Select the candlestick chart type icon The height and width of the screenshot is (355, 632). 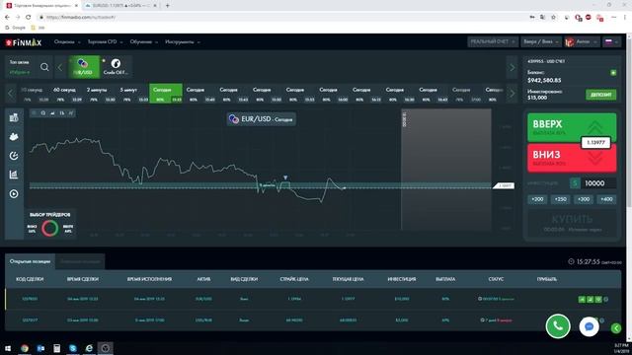tap(61, 113)
